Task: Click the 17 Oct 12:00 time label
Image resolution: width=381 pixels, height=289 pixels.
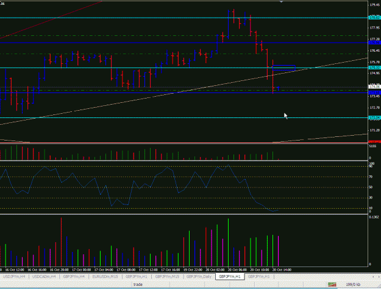Action: (x=148, y=270)
